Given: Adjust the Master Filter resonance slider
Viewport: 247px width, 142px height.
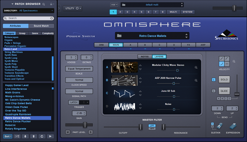Looking at the screenshot, I should tap(164, 127).
